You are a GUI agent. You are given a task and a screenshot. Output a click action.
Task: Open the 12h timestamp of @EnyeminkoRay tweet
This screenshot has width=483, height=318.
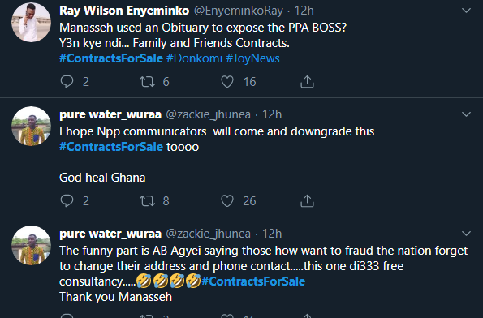pyautogui.click(x=304, y=11)
